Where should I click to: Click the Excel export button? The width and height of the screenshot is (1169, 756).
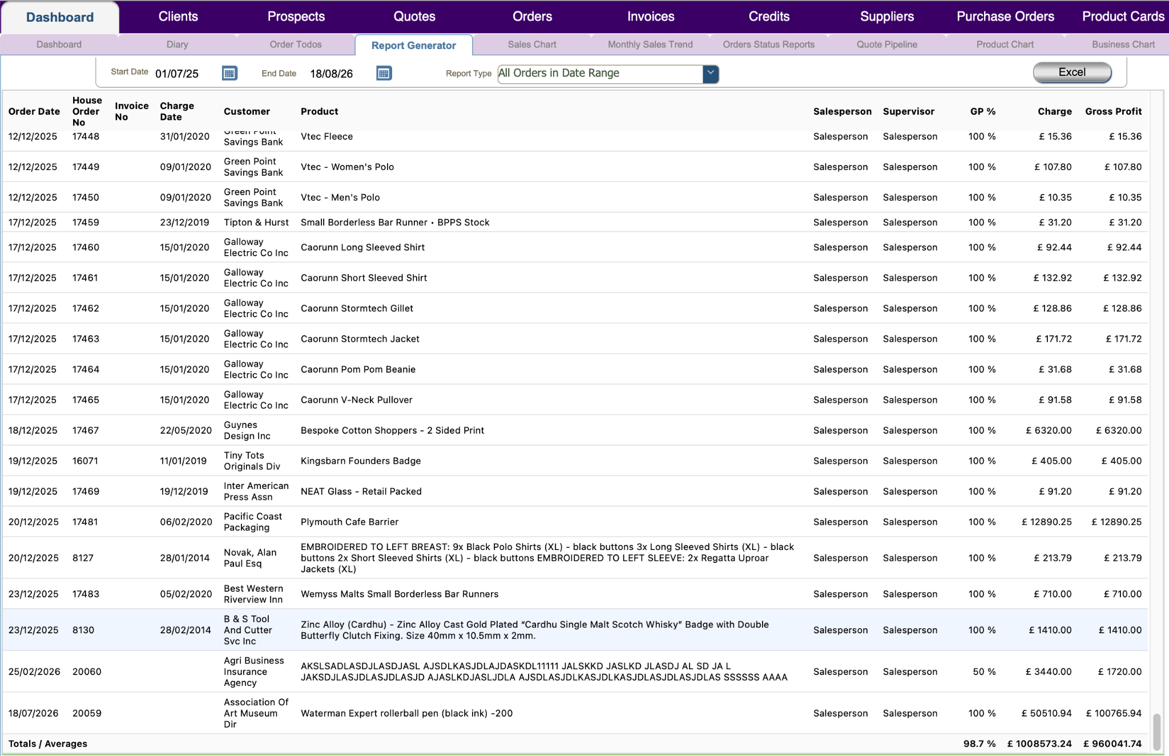(1072, 72)
